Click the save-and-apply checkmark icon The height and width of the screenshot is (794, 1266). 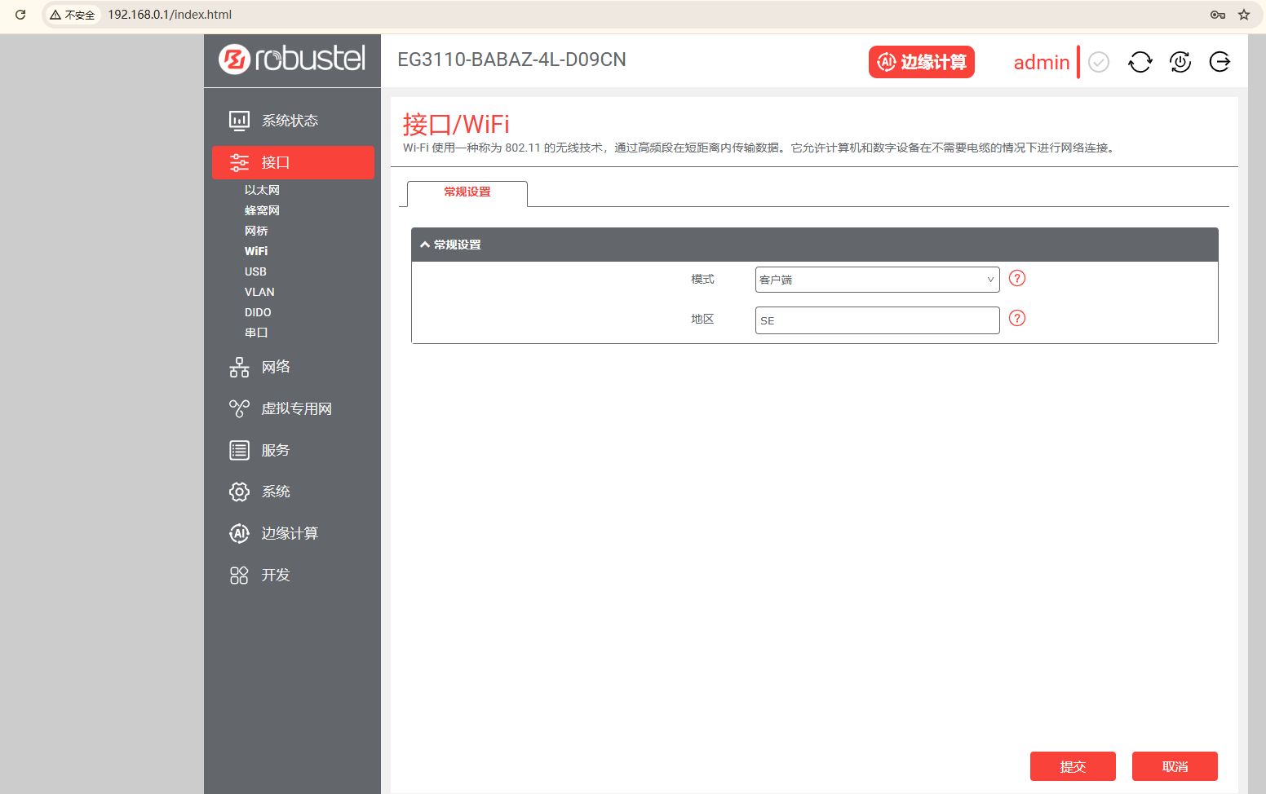coord(1099,62)
